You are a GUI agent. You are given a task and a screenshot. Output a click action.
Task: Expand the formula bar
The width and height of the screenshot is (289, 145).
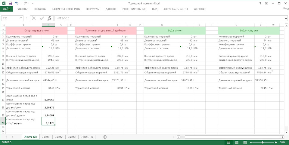pyautogui.click(x=286, y=18)
